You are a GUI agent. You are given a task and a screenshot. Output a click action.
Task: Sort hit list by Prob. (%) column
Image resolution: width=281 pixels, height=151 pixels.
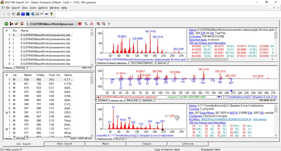[x=54, y=75]
